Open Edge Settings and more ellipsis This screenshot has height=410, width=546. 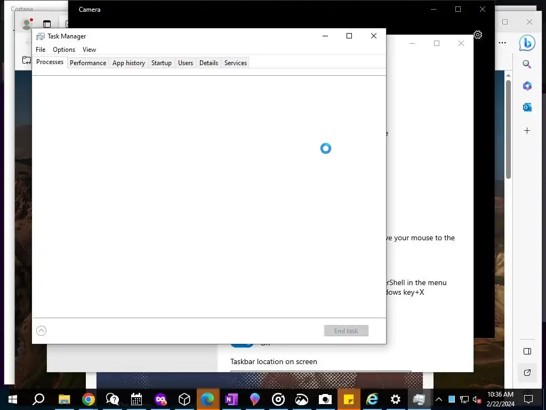coord(502,43)
